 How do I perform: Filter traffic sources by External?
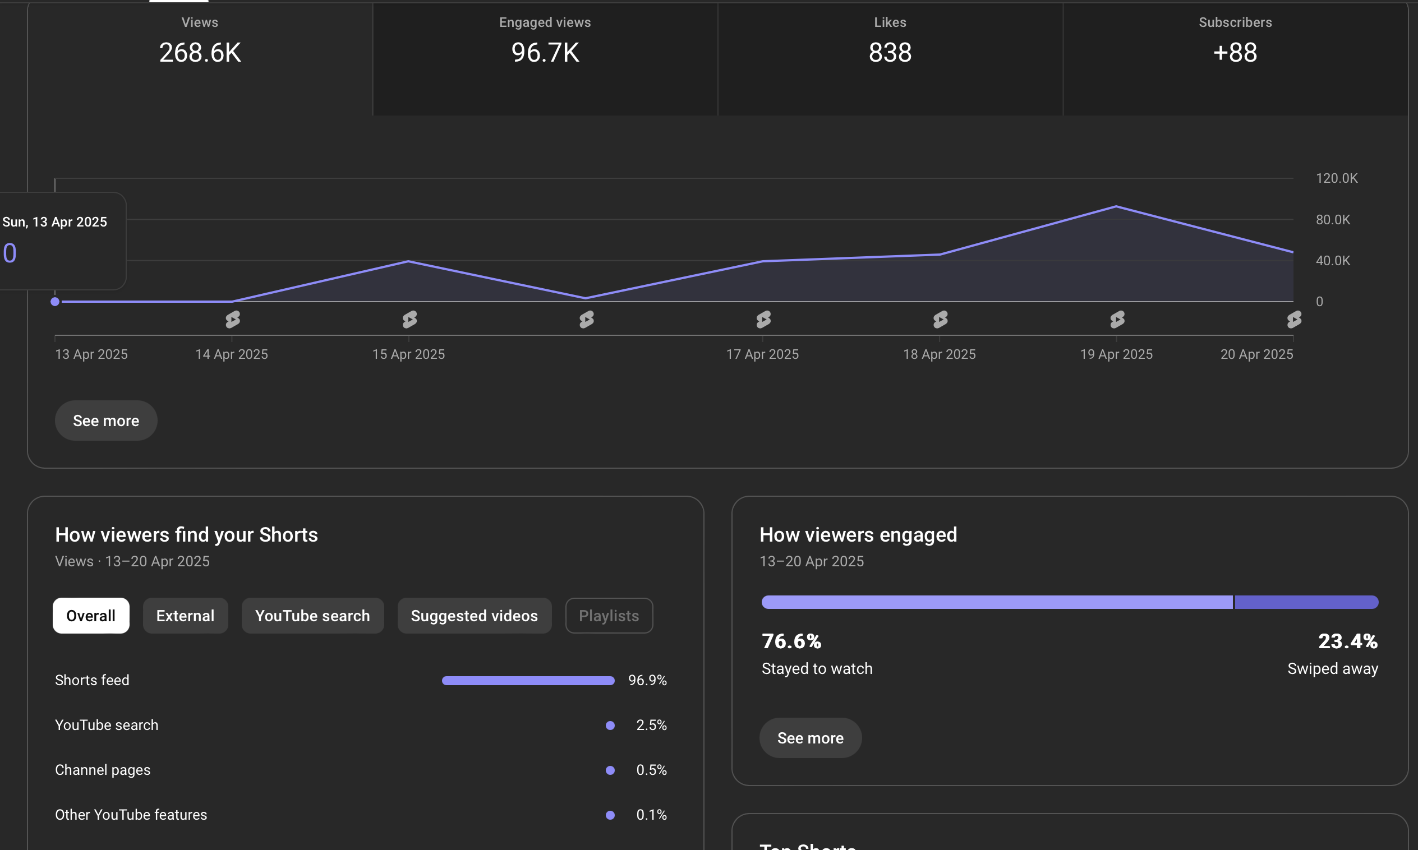[185, 616]
